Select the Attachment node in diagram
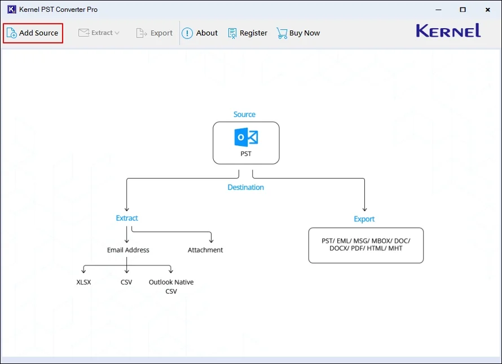This screenshot has height=364, width=502. tap(205, 250)
